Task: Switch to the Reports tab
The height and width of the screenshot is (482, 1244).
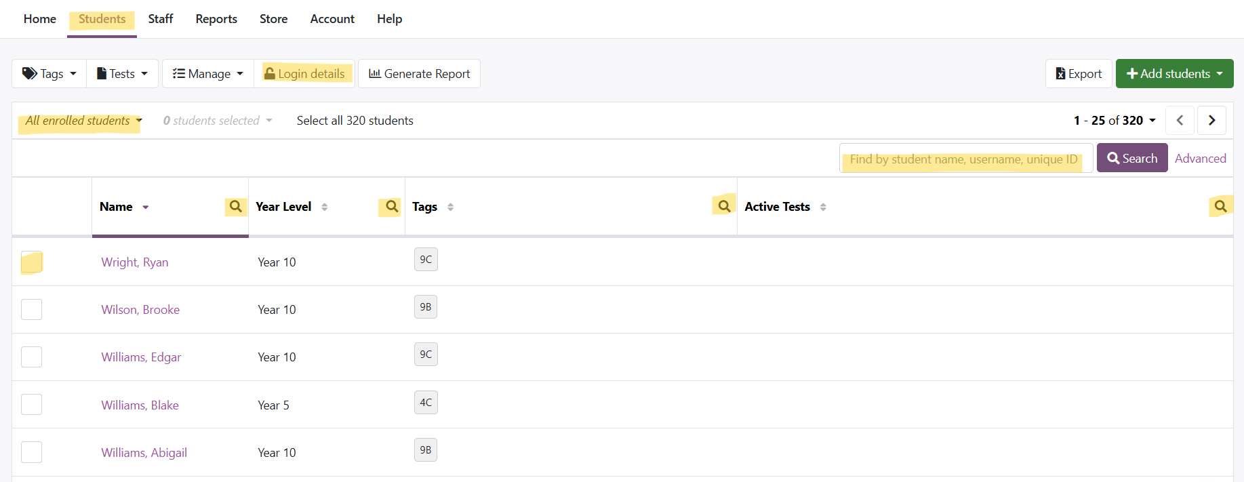Action: coord(216,19)
